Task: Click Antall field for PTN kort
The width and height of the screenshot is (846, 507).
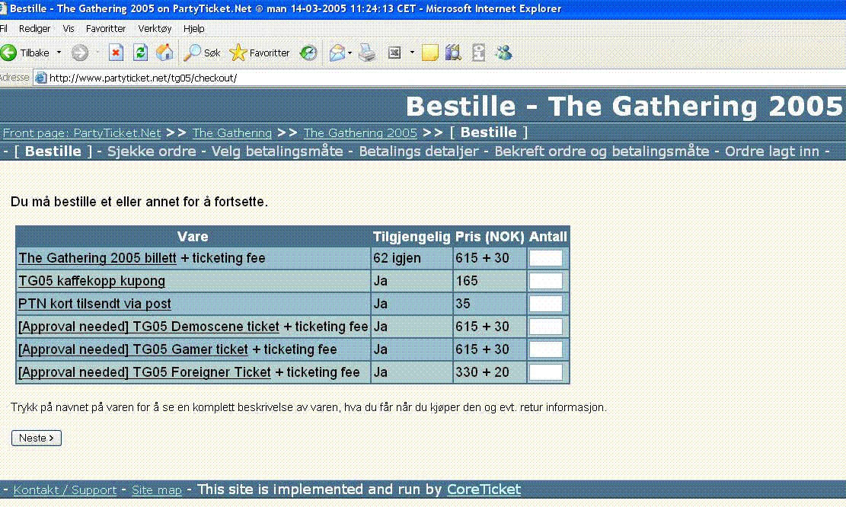Action: [546, 304]
